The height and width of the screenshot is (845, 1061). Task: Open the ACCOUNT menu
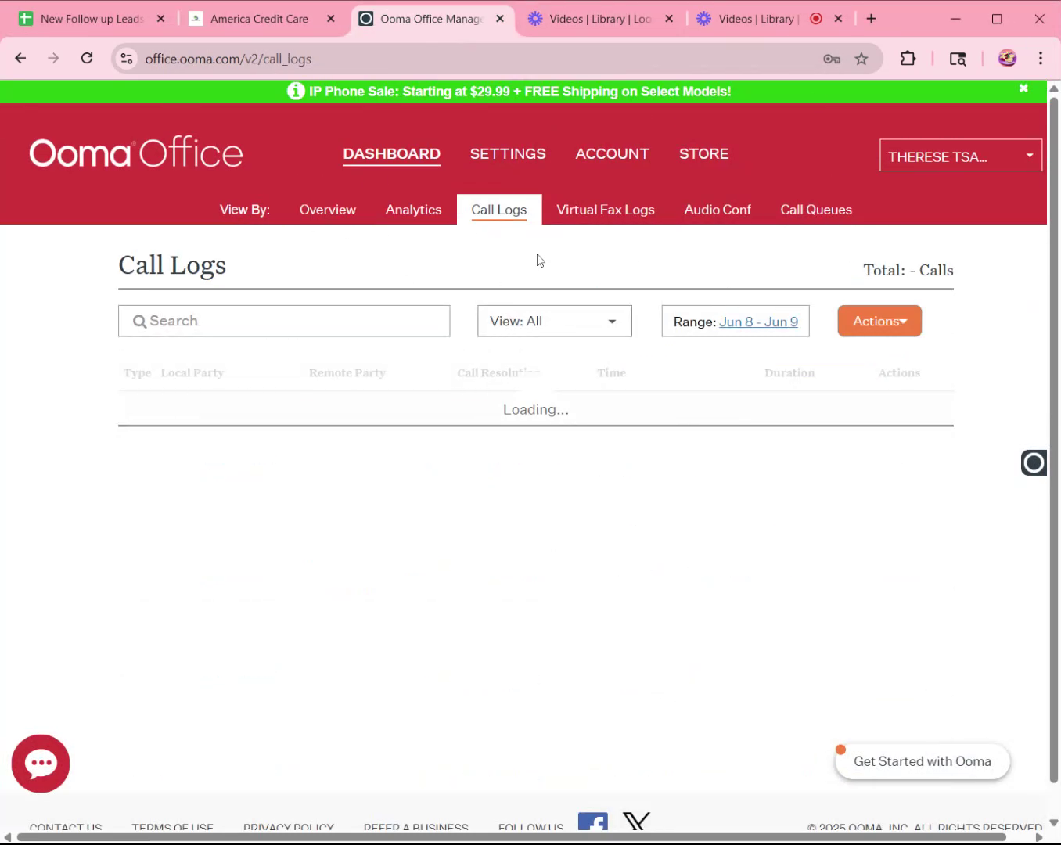coord(613,154)
